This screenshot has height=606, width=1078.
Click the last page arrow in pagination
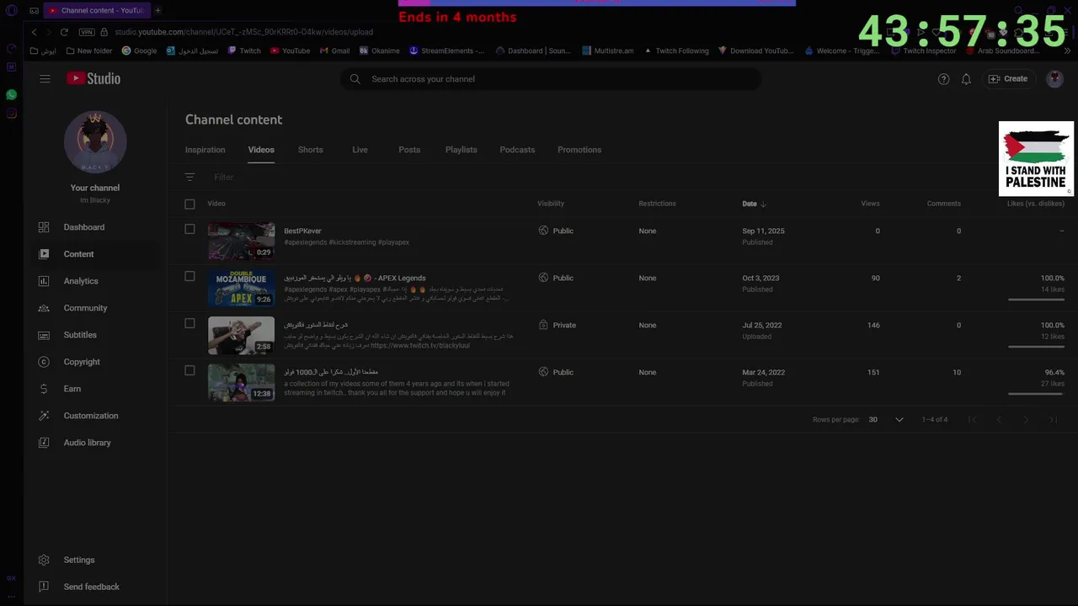pyautogui.click(x=1053, y=419)
